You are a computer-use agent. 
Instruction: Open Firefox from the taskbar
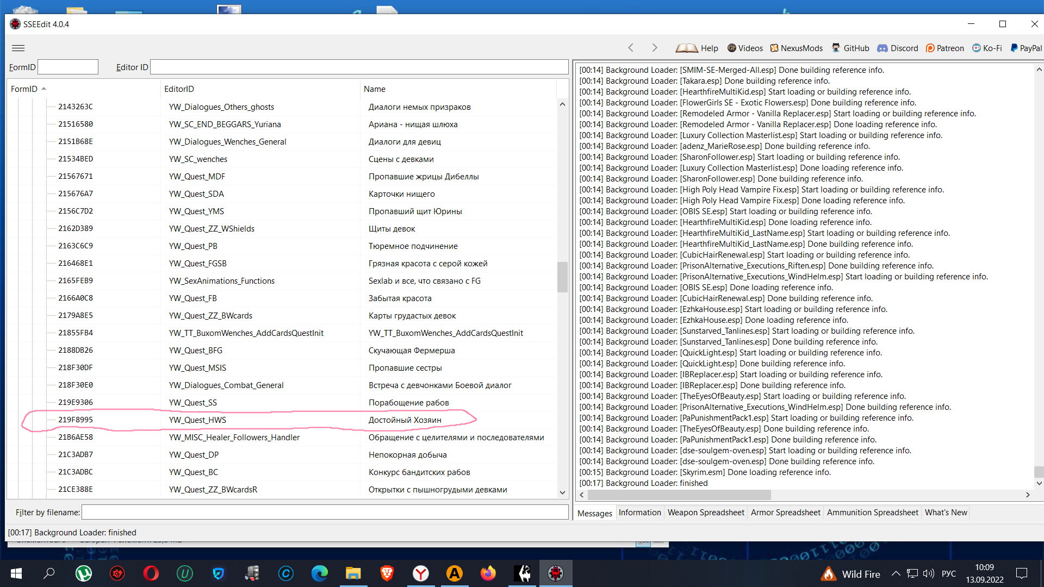pyautogui.click(x=488, y=573)
